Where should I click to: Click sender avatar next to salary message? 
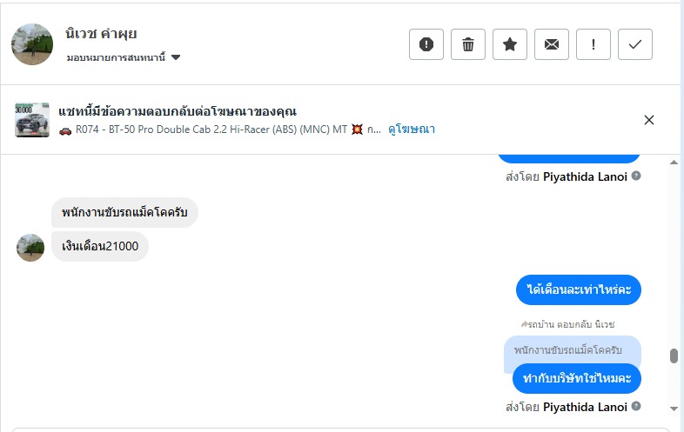[x=30, y=247]
